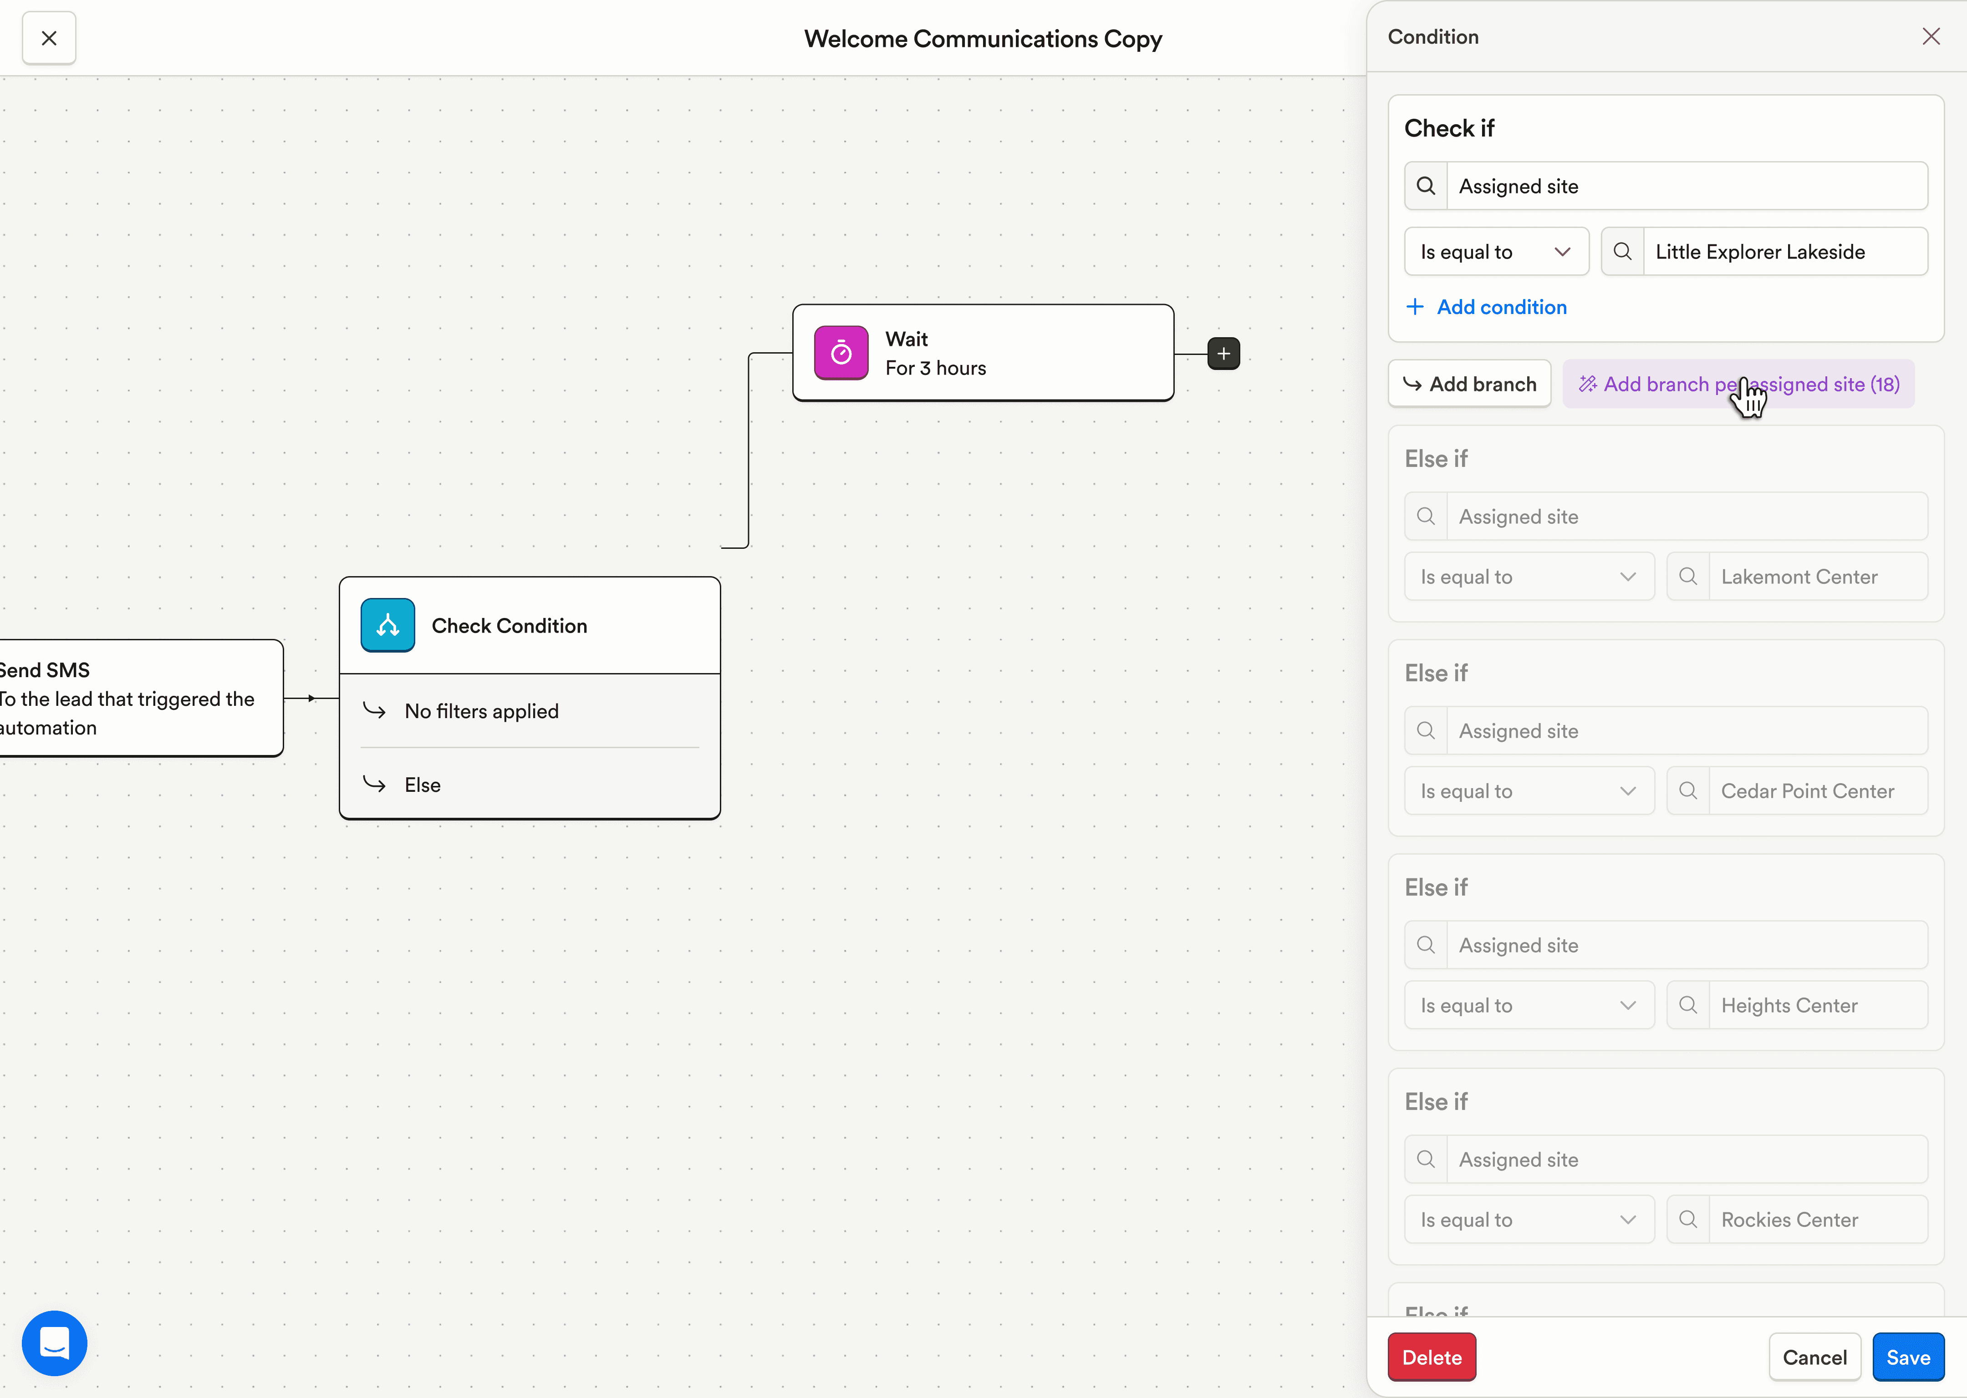The image size is (1967, 1398).
Task: Click the No filters applied branch row
Action: point(530,711)
